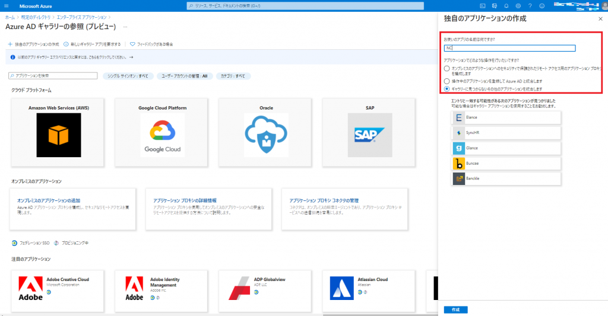Click the global Azure search bar

tap(305, 6)
